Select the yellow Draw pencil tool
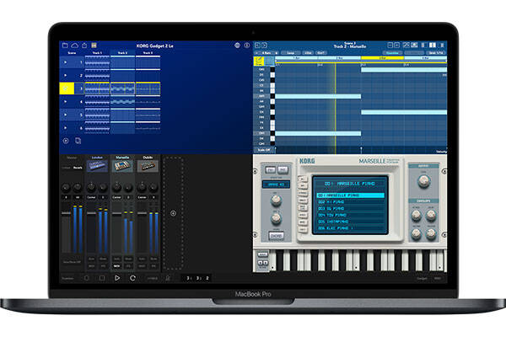The width and height of the screenshot is (506, 337). (259, 61)
